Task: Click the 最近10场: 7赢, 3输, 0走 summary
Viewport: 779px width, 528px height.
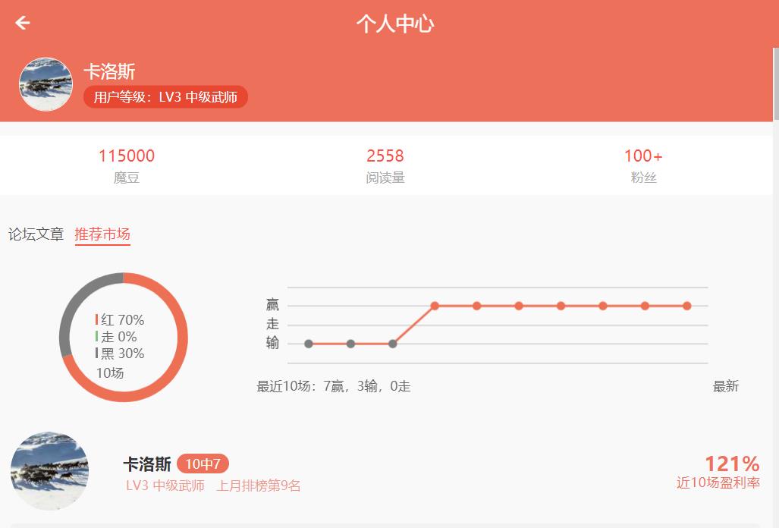Action: point(333,386)
